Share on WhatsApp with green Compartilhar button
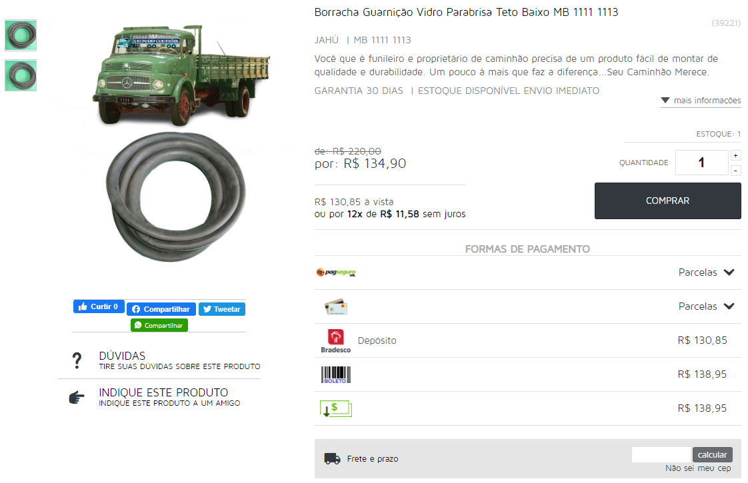 159,325
